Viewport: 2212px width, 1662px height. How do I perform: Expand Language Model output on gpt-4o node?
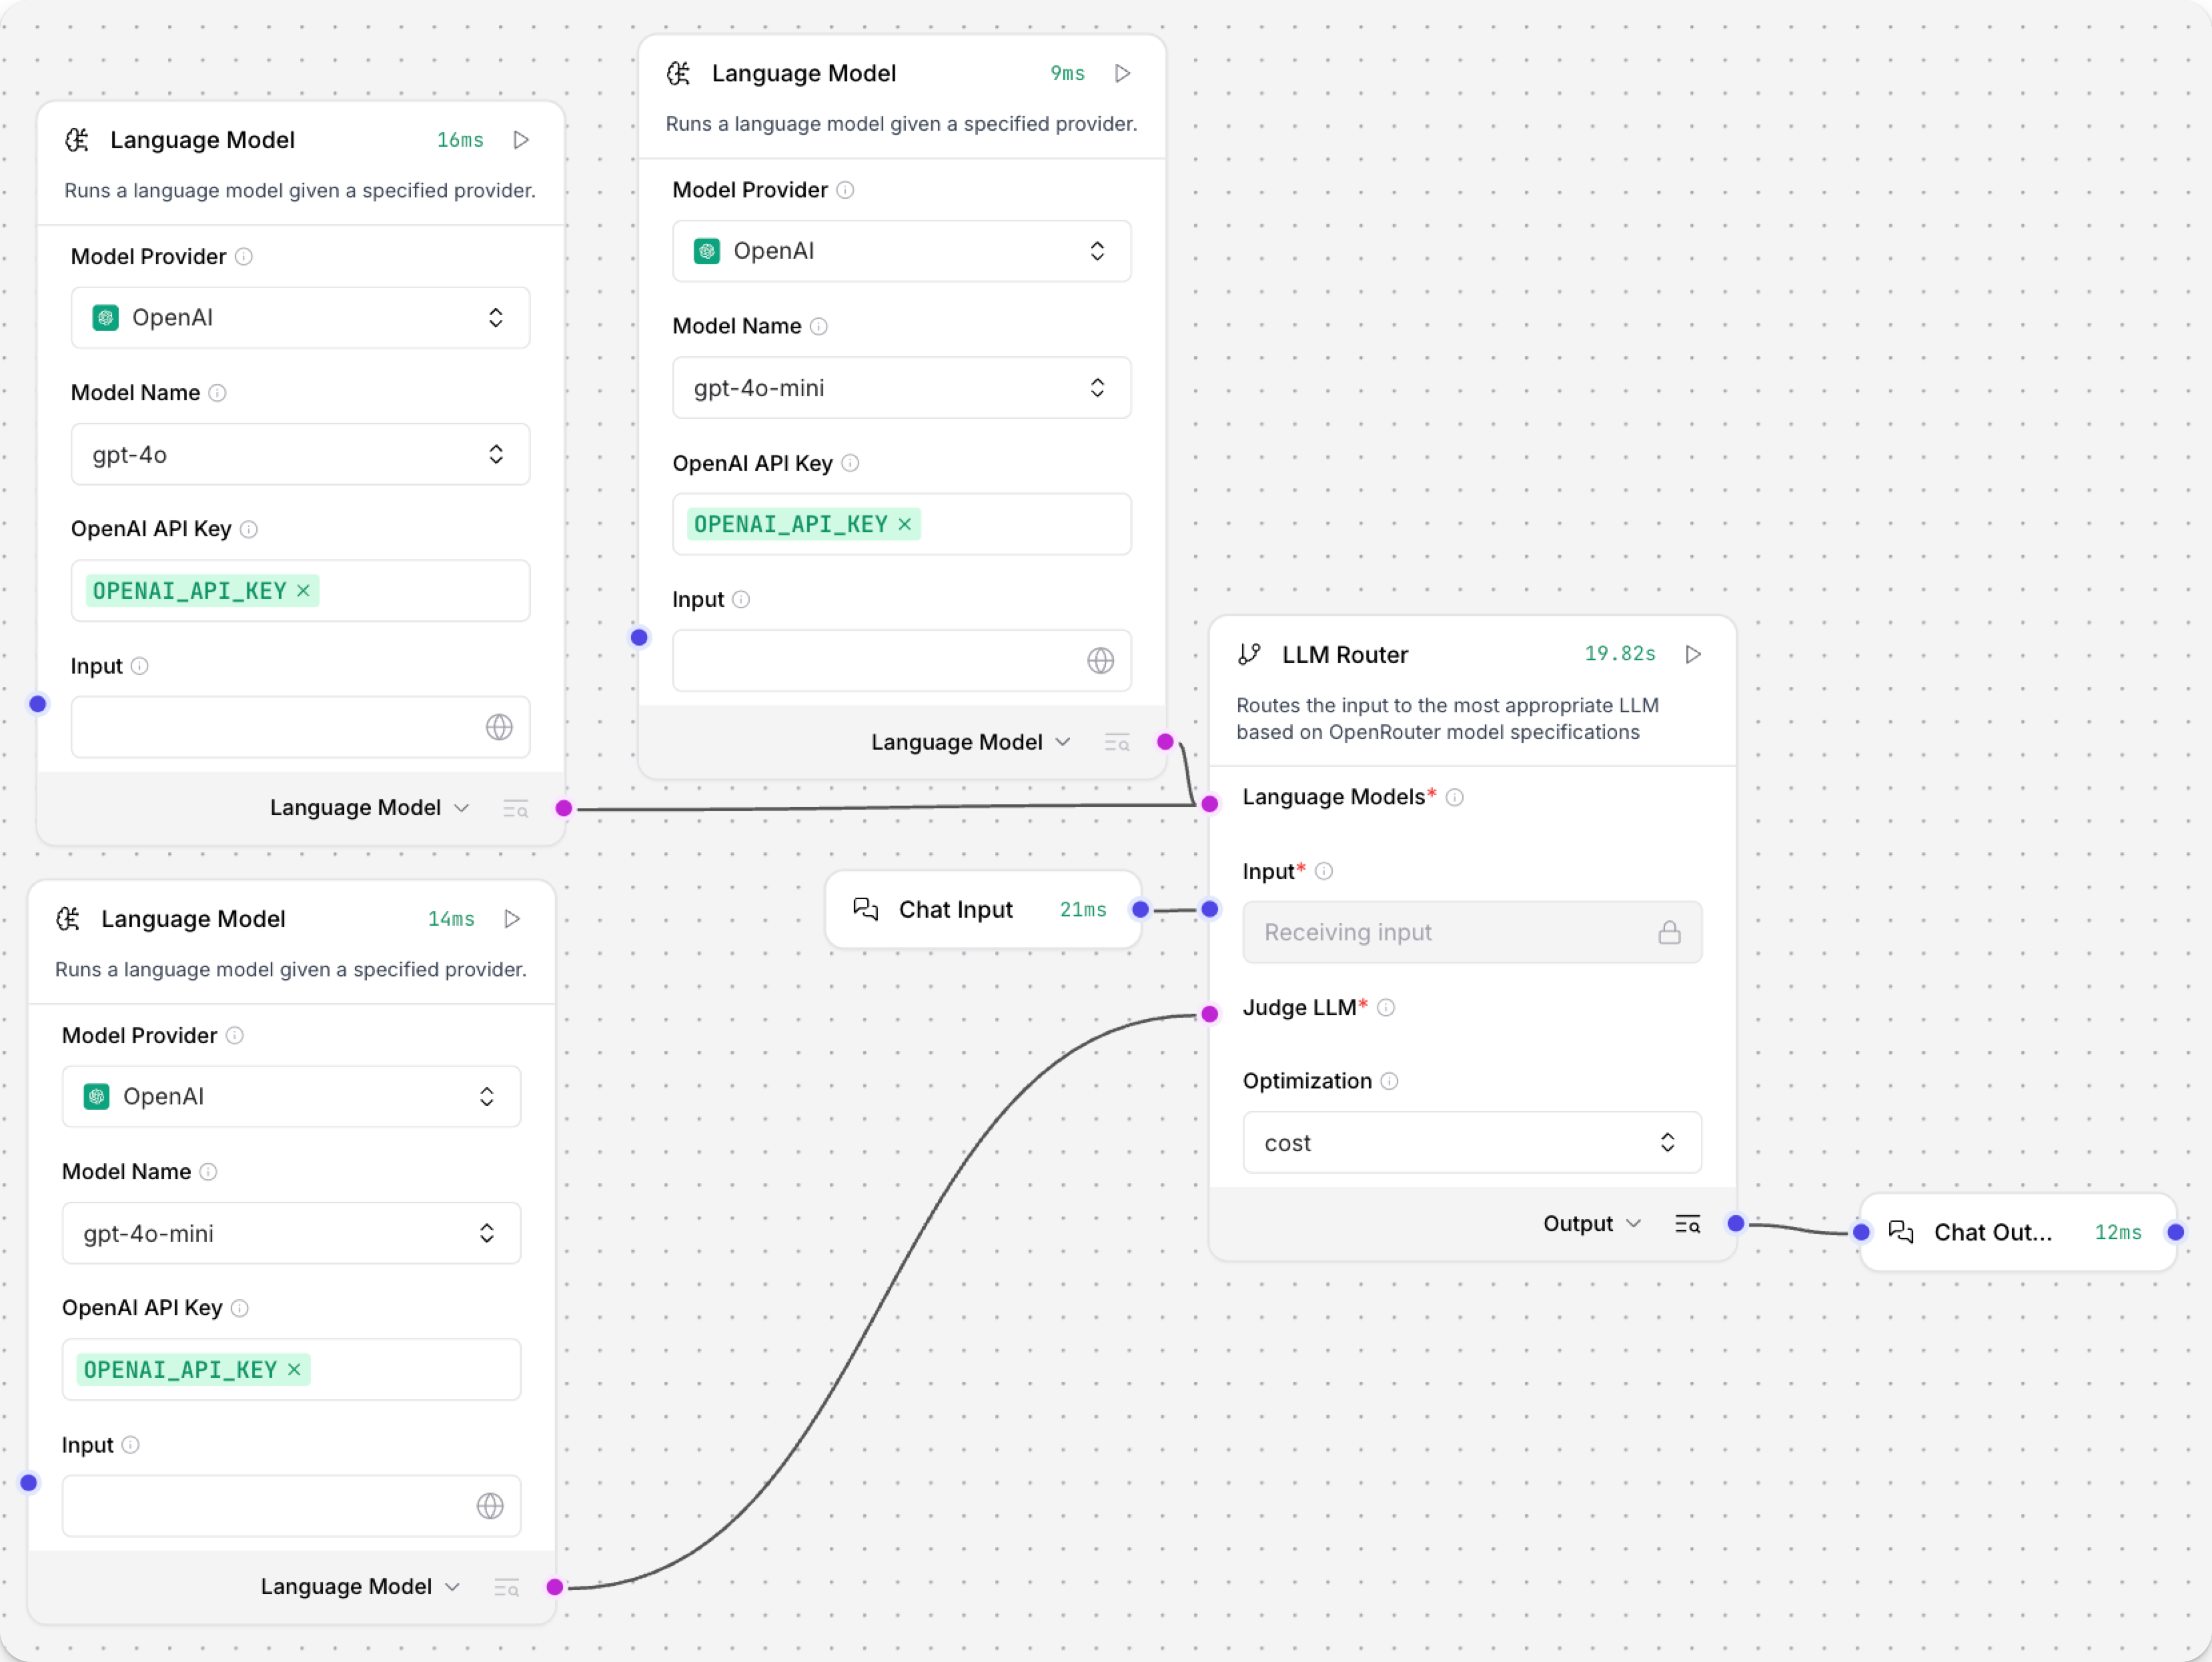pos(368,808)
